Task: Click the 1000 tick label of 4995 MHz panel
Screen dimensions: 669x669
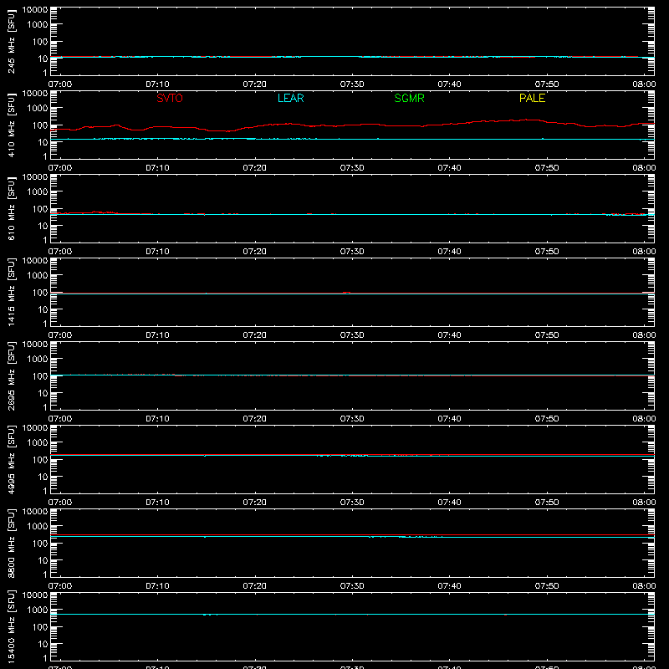Action: [x=38, y=443]
